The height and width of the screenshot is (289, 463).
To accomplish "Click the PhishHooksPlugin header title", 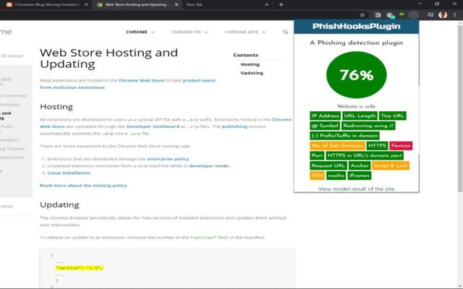I will pyautogui.click(x=357, y=26).
